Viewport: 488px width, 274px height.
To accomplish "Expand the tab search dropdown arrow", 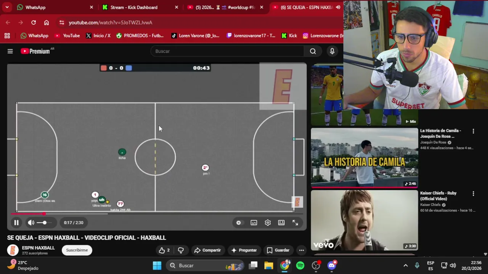I will [7, 7].
